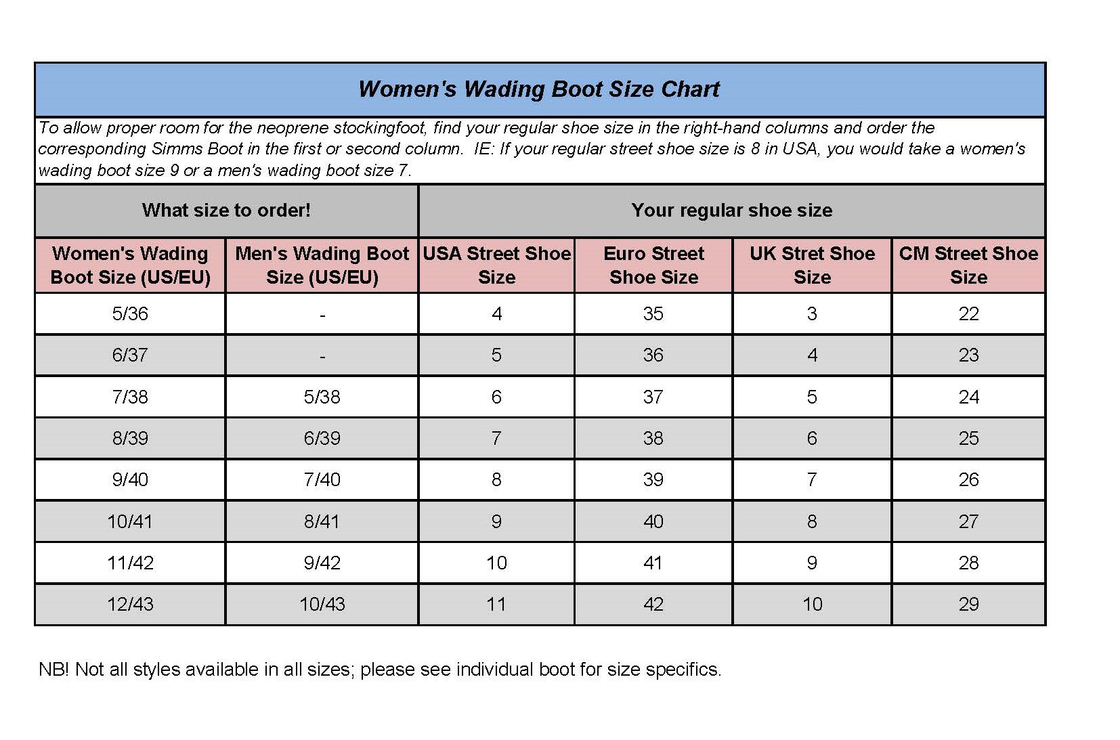Click the CM Street Shoe Size header
Screen dimensions: 1120x740
tap(968, 265)
